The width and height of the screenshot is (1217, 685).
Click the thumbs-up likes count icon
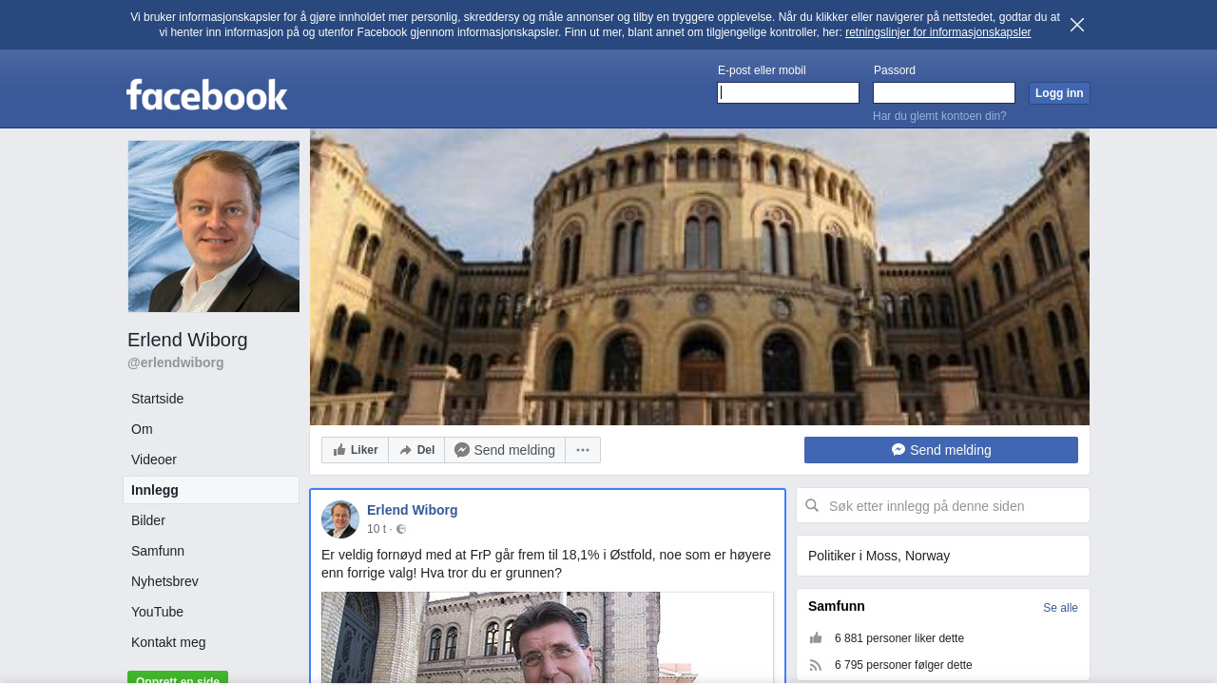click(816, 638)
